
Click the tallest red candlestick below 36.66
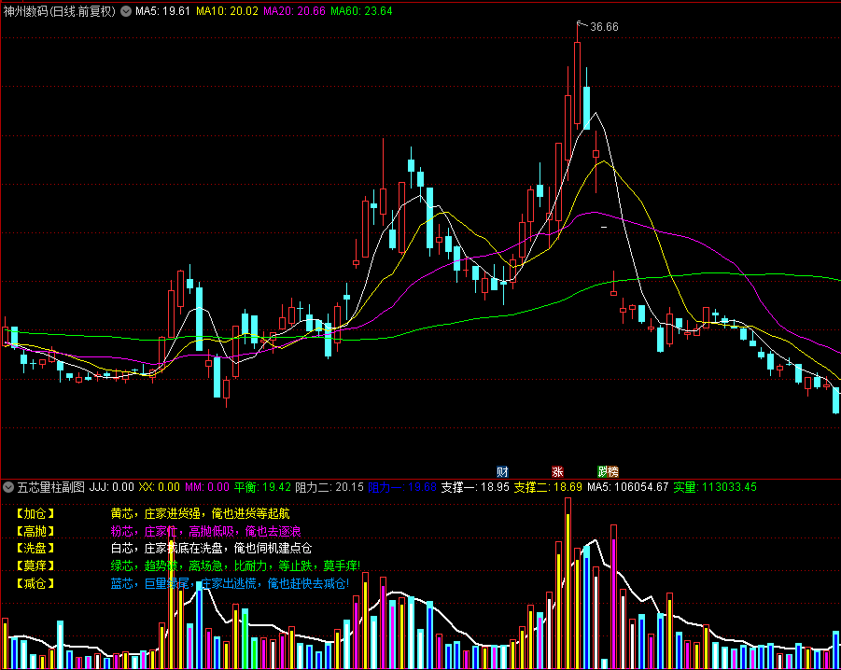(x=577, y=83)
